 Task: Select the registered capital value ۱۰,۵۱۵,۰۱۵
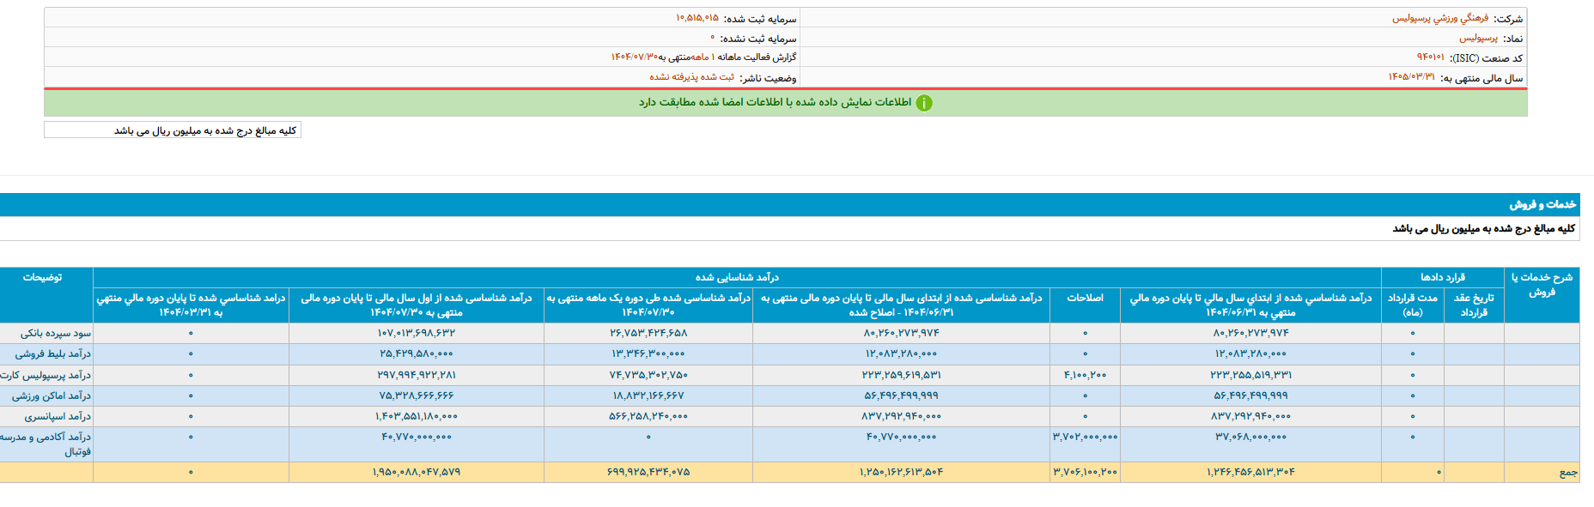coord(697,18)
